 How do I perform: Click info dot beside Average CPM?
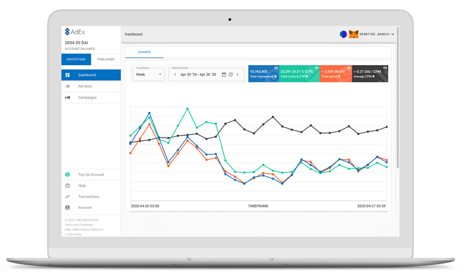pyautogui.click(x=374, y=76)
